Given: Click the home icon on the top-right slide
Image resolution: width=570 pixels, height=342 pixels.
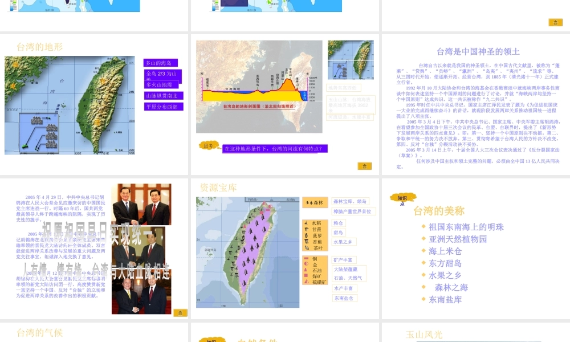Looking at the screenshot, I should point(555,23).
